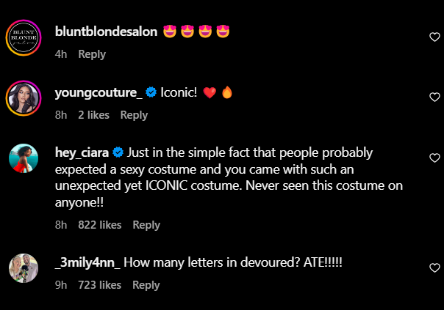This screenshot has width=444, height=310.
Task: Reply to youngcouture_'s comment
Action: pyautogui.click(x=134, y=115)
